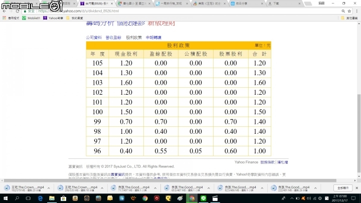Open the 公司資料 link
Viewport: 361px width, 203px height.
94,38
